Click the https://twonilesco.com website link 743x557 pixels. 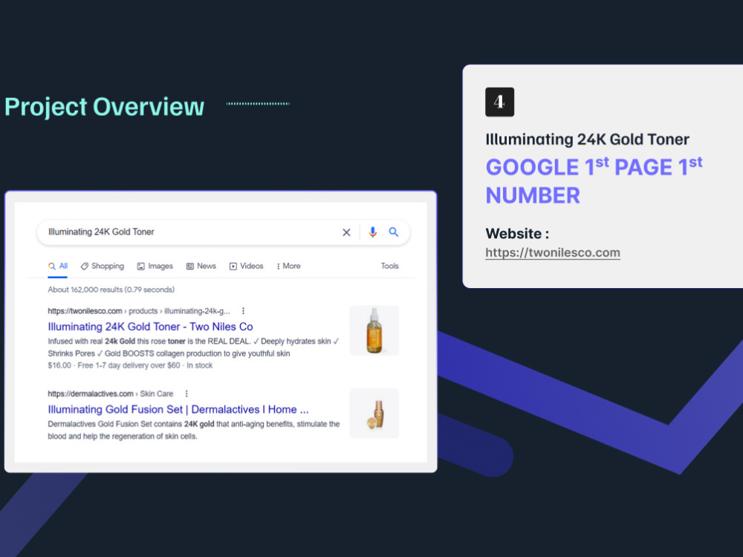tap(553, 253)
